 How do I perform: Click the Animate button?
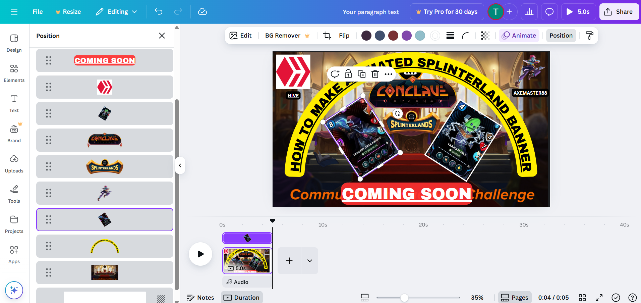point(519,36)
